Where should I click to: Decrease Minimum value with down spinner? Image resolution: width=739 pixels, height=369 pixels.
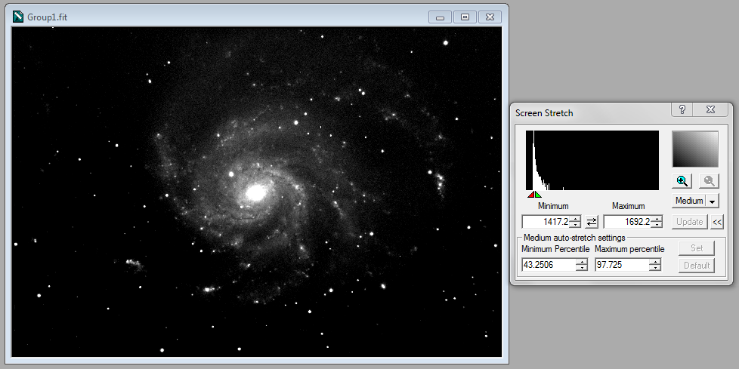575,225
